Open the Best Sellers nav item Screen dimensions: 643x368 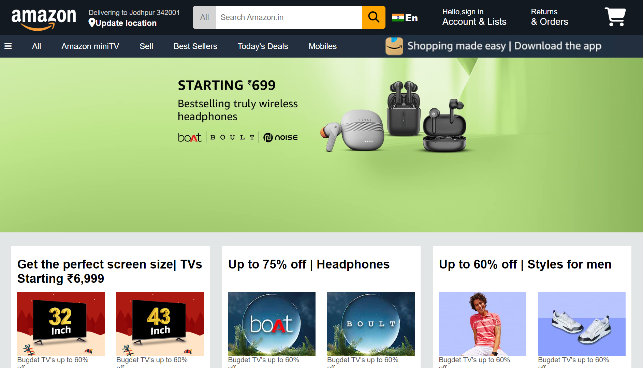pyautogui.click(x=195, y=46)
